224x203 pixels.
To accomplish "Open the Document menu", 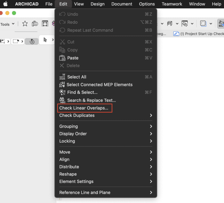I will 122,4.
